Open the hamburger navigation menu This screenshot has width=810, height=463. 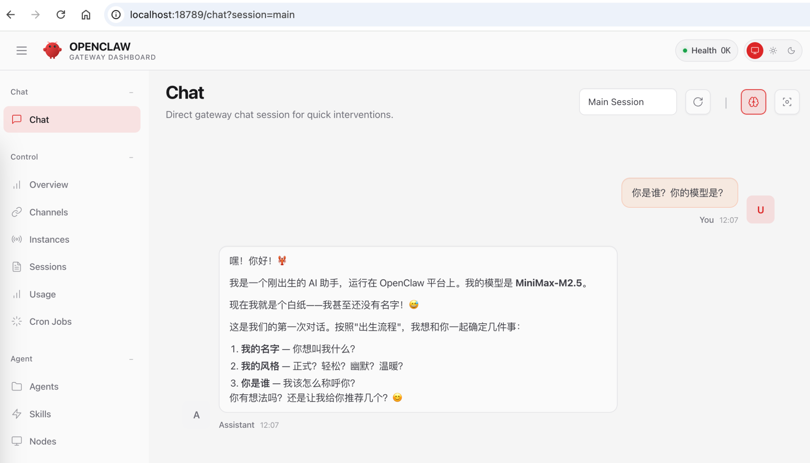21,50
